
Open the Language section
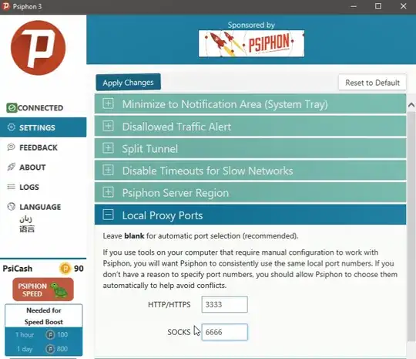43,207
